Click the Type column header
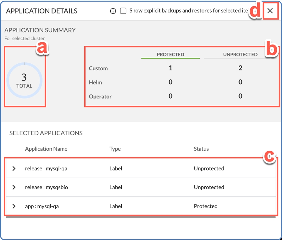Image resolution: width=283 pixels, height=240 pixels. tap(115, 149)
